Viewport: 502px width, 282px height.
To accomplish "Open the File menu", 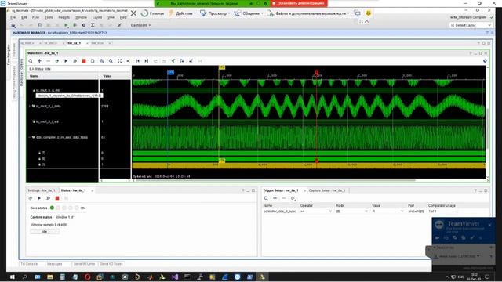I will point(13,17).
